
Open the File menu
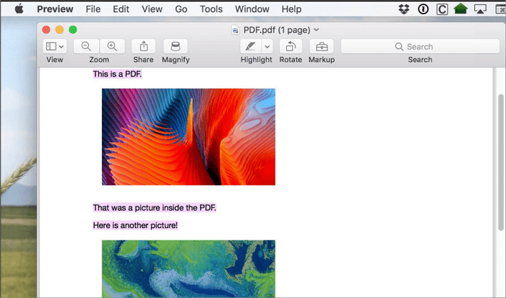tap(93, 9)
